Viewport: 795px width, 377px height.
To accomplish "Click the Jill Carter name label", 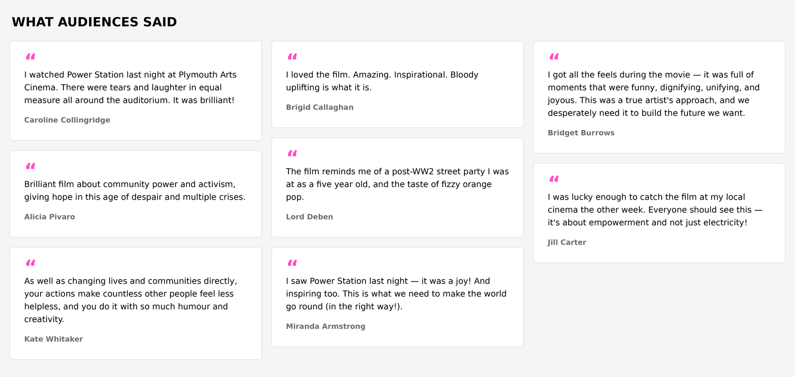I will click(567, 242).
